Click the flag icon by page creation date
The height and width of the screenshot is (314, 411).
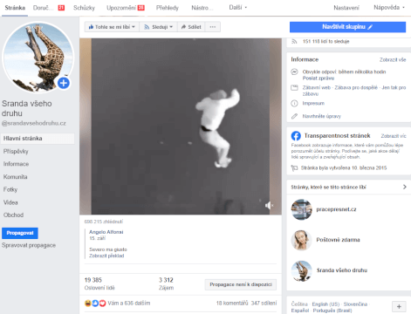[x=294, y=168]
